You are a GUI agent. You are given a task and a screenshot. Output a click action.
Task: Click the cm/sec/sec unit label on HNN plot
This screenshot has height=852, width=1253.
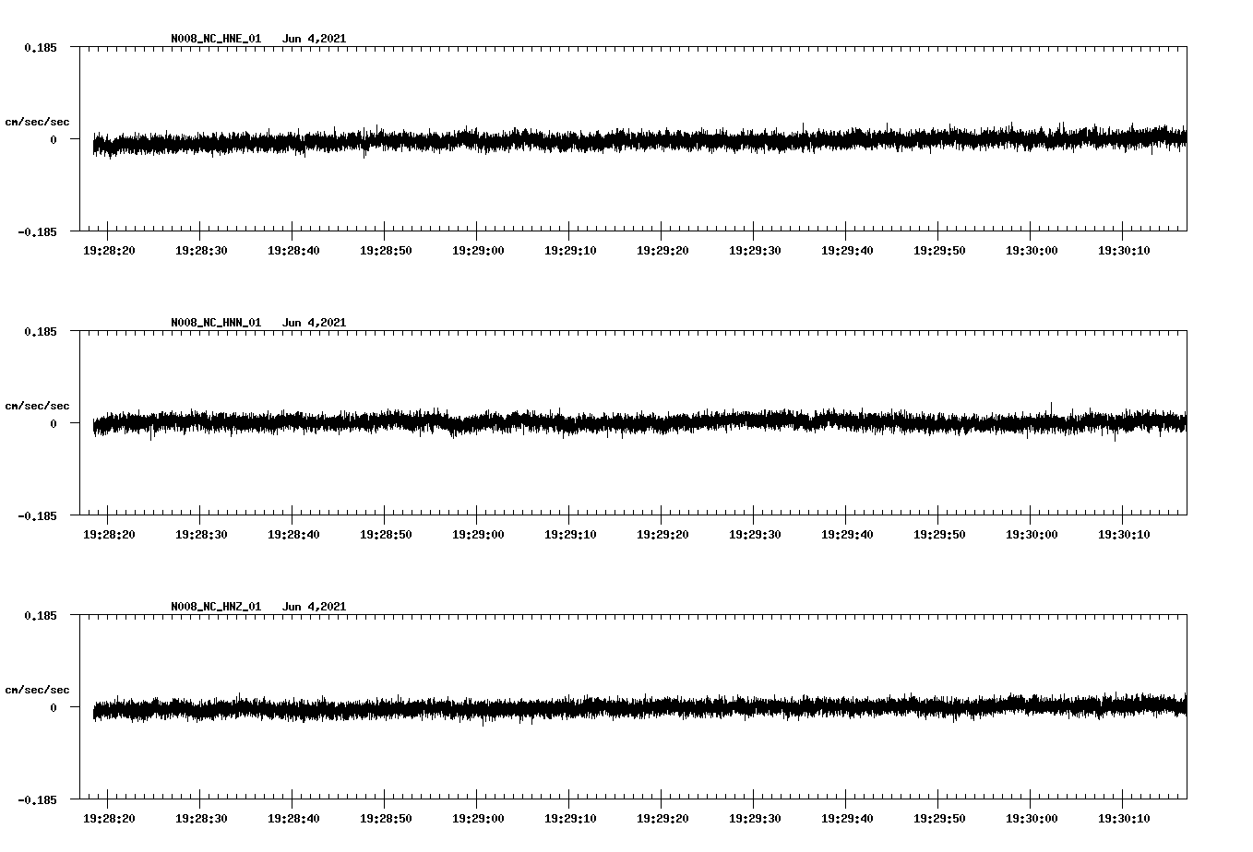[x=37, y=406]
